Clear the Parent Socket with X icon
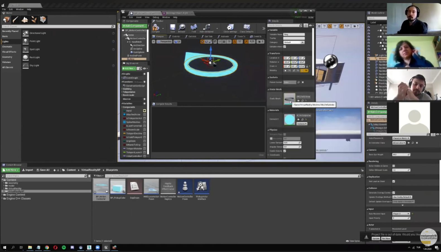 [303, 82]
